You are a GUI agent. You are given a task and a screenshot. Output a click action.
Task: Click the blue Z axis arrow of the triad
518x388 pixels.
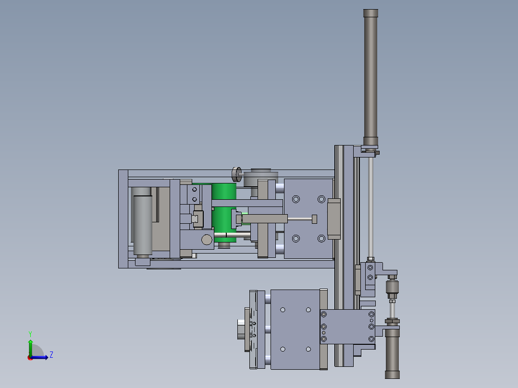(40, 357)
